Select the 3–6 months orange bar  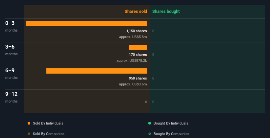(138, 47)
